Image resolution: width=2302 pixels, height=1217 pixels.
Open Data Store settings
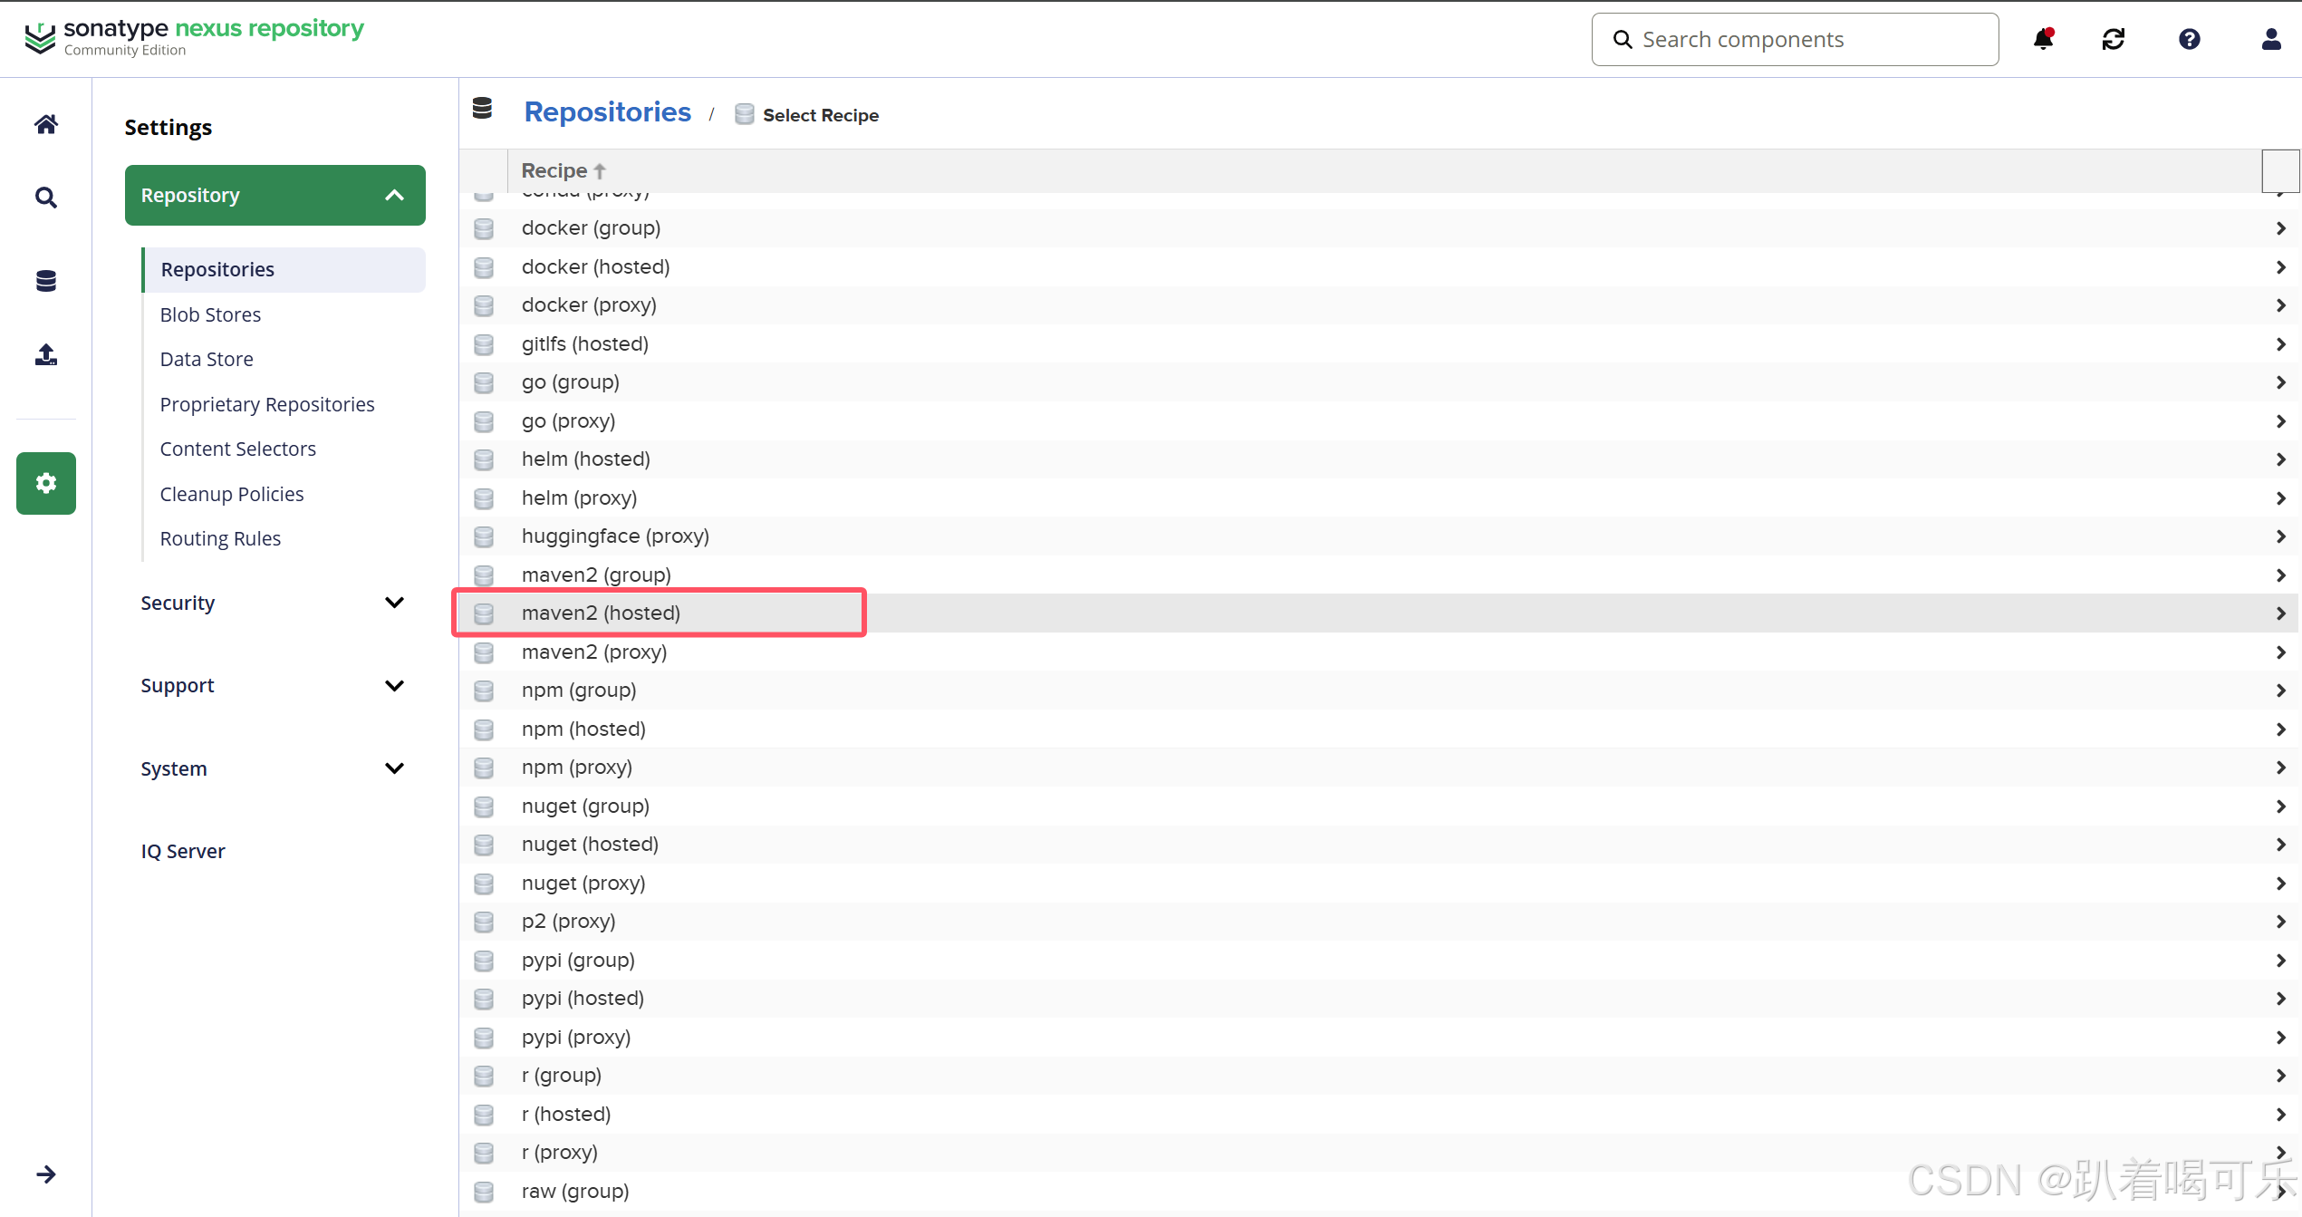tap(207, 359)
